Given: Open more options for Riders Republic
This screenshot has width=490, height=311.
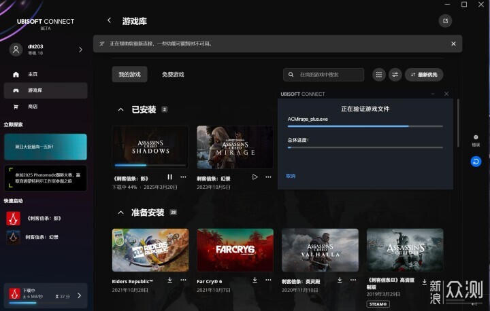Looking at the screenshot, I should (x=184, y=280).
